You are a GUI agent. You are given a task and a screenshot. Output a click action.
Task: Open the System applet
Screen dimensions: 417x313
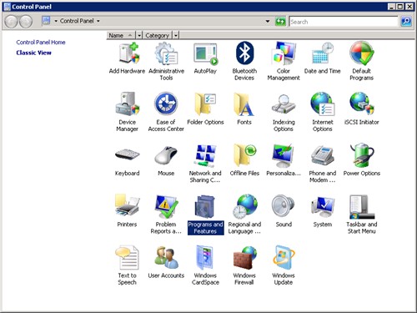tap(323, 211)
